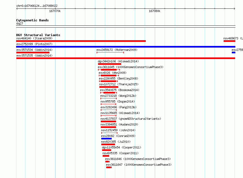Click the red bar under nsv4137837

[x=108, y=121]
